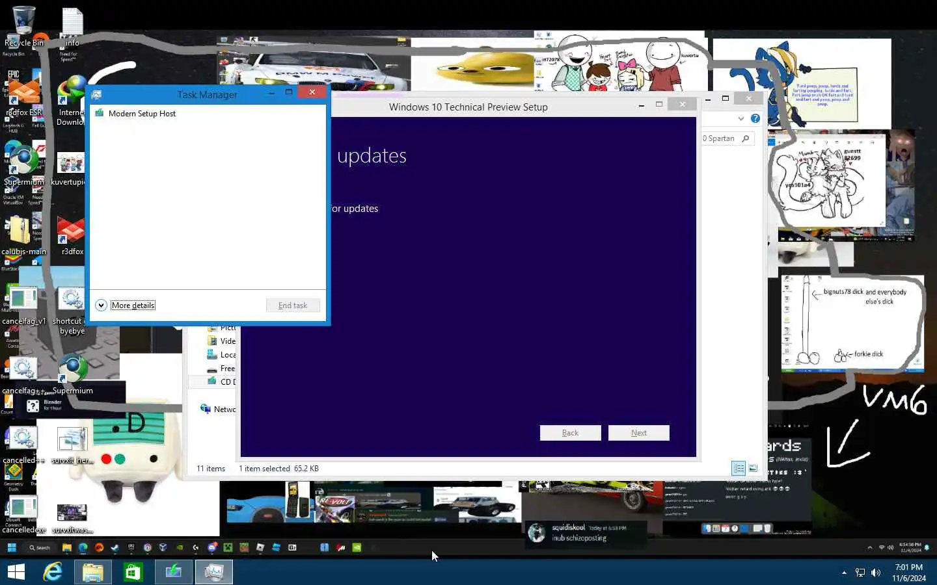Switch to the Setup app on taskbar
The image size is (937, 585).
(173, 572)
